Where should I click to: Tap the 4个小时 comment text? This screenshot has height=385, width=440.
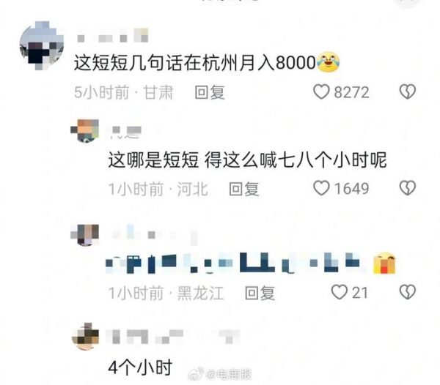pyautogui.click(x=140, y=367)
